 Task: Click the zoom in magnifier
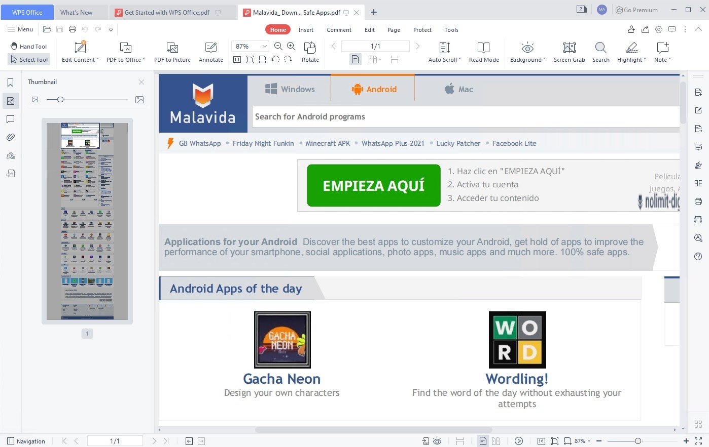click(291, 46)
